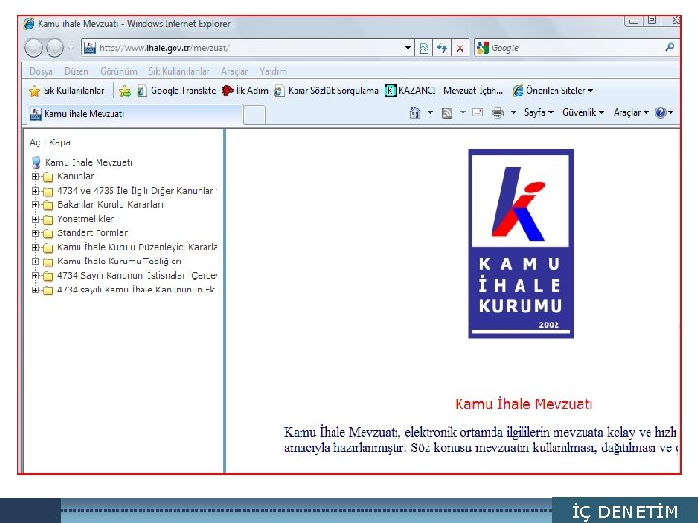Screen dimensions: 698x523
Task: Click the Aç link above the tree
Action: [35, 142]
